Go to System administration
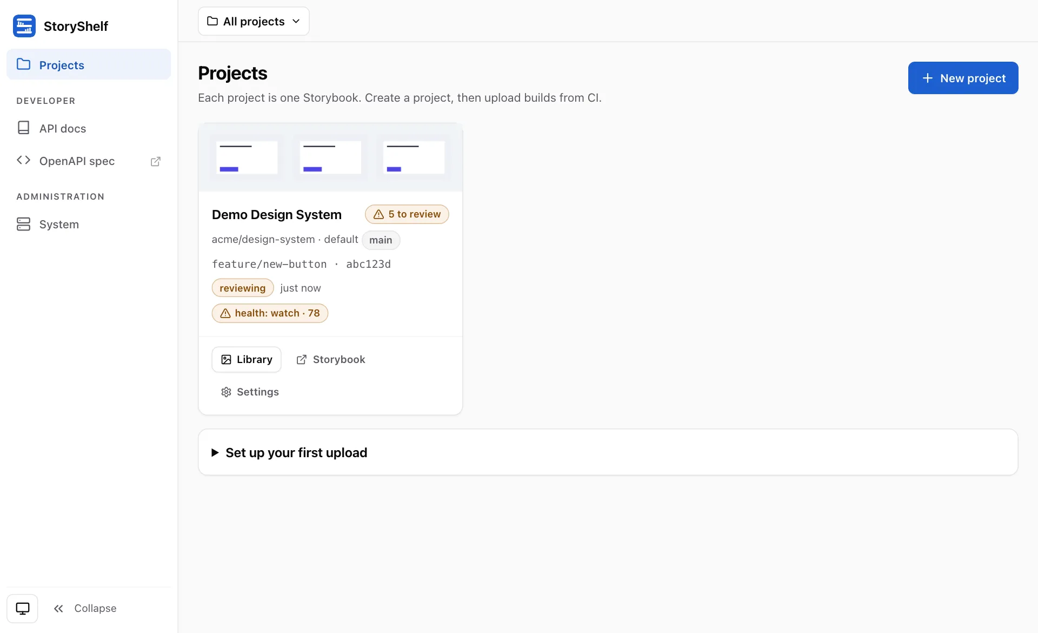 [89, 224]
